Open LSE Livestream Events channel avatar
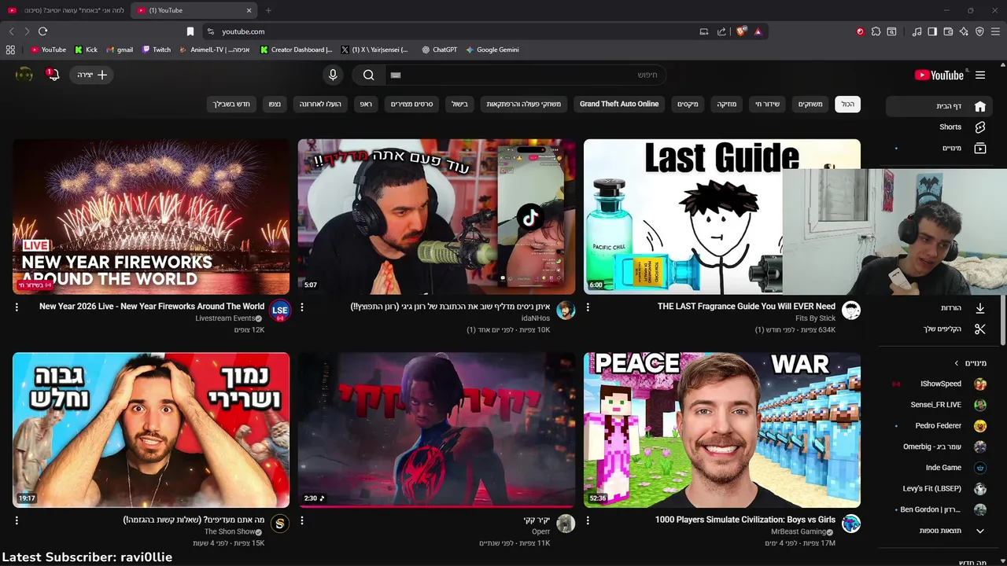The width and height of the screenshot is (1007, 566). click(279, 311)
